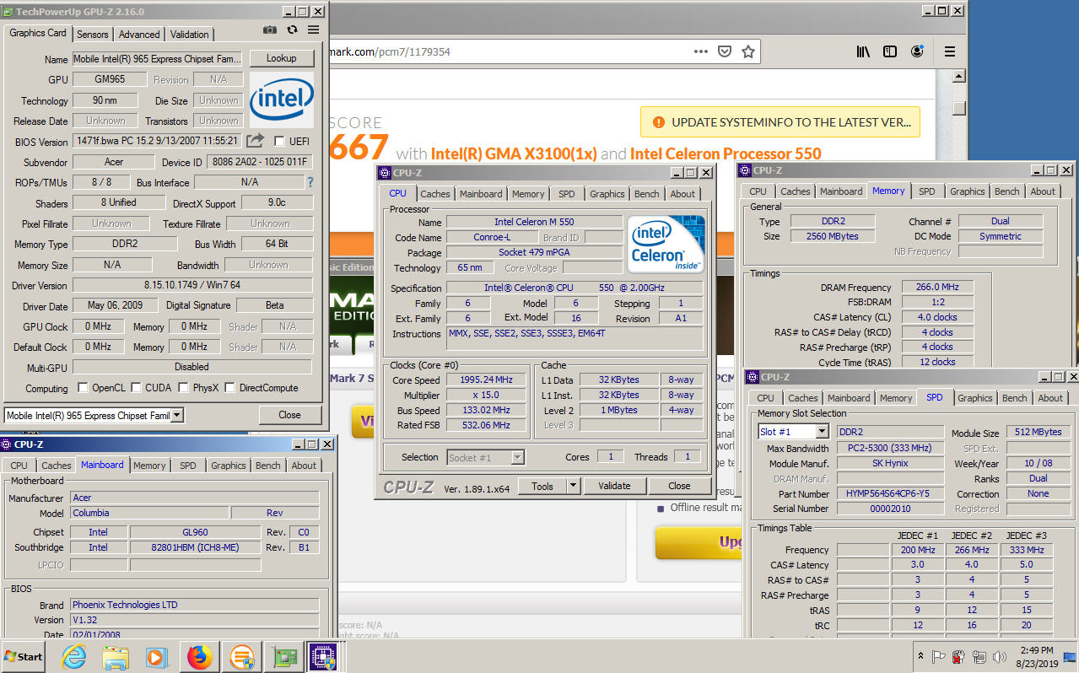
Task: Click Show desktop button at taskbar end
Action: point(1071,656)
